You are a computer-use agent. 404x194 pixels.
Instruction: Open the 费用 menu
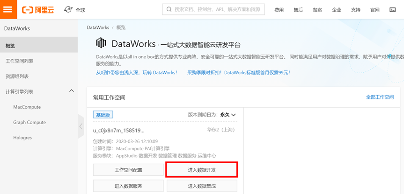click(279, 10)
